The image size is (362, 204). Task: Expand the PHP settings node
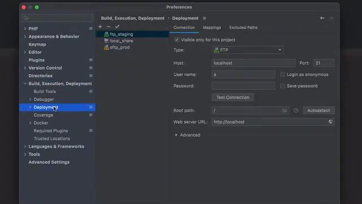[25, 29]
